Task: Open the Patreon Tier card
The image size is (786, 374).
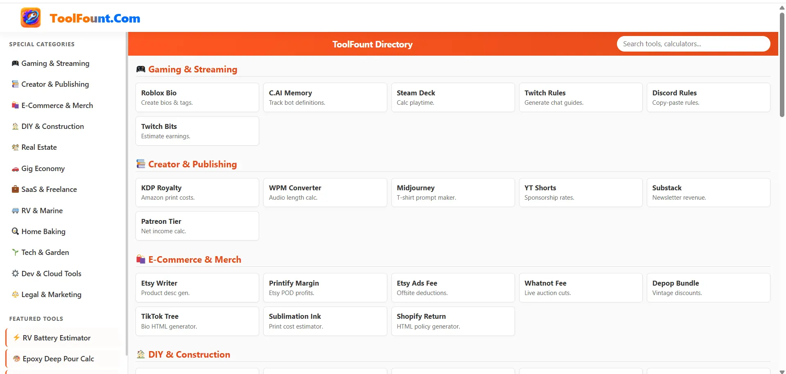Action: click(x=197, y=226)
